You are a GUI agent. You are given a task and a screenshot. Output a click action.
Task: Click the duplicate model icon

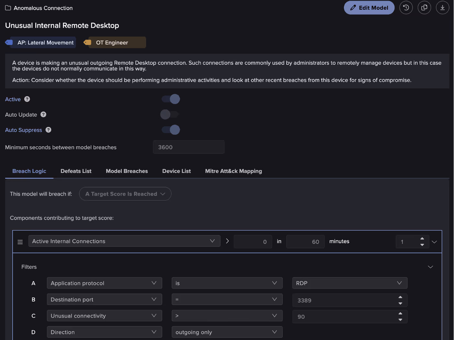pyautogui.click(x=424, y=8)
